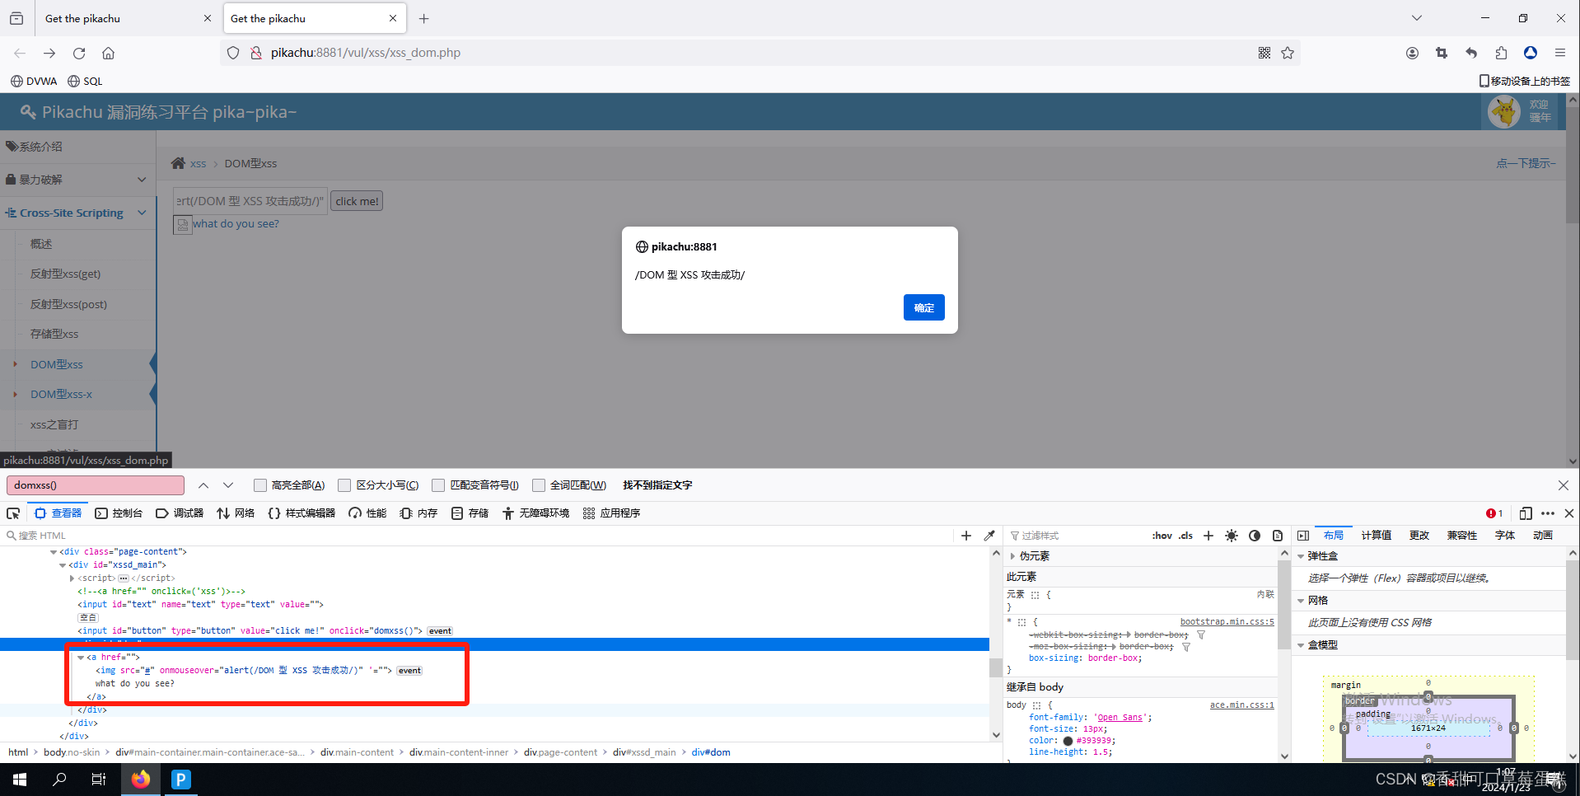Click the 过滤样式 filter styles field
Viewport: 1580px width, 796px height.
tap(1075, 536)
